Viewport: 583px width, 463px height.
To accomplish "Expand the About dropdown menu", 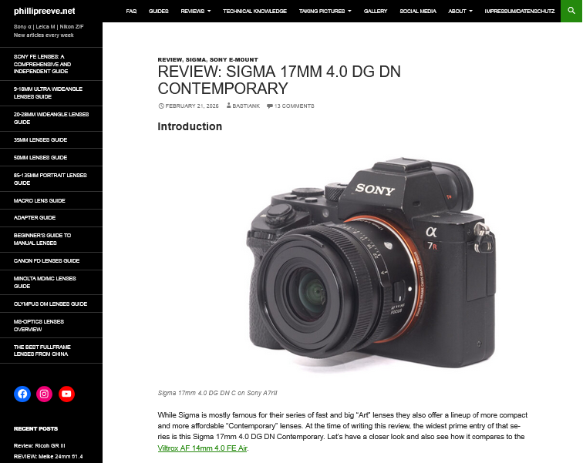I will coord(460,11).
